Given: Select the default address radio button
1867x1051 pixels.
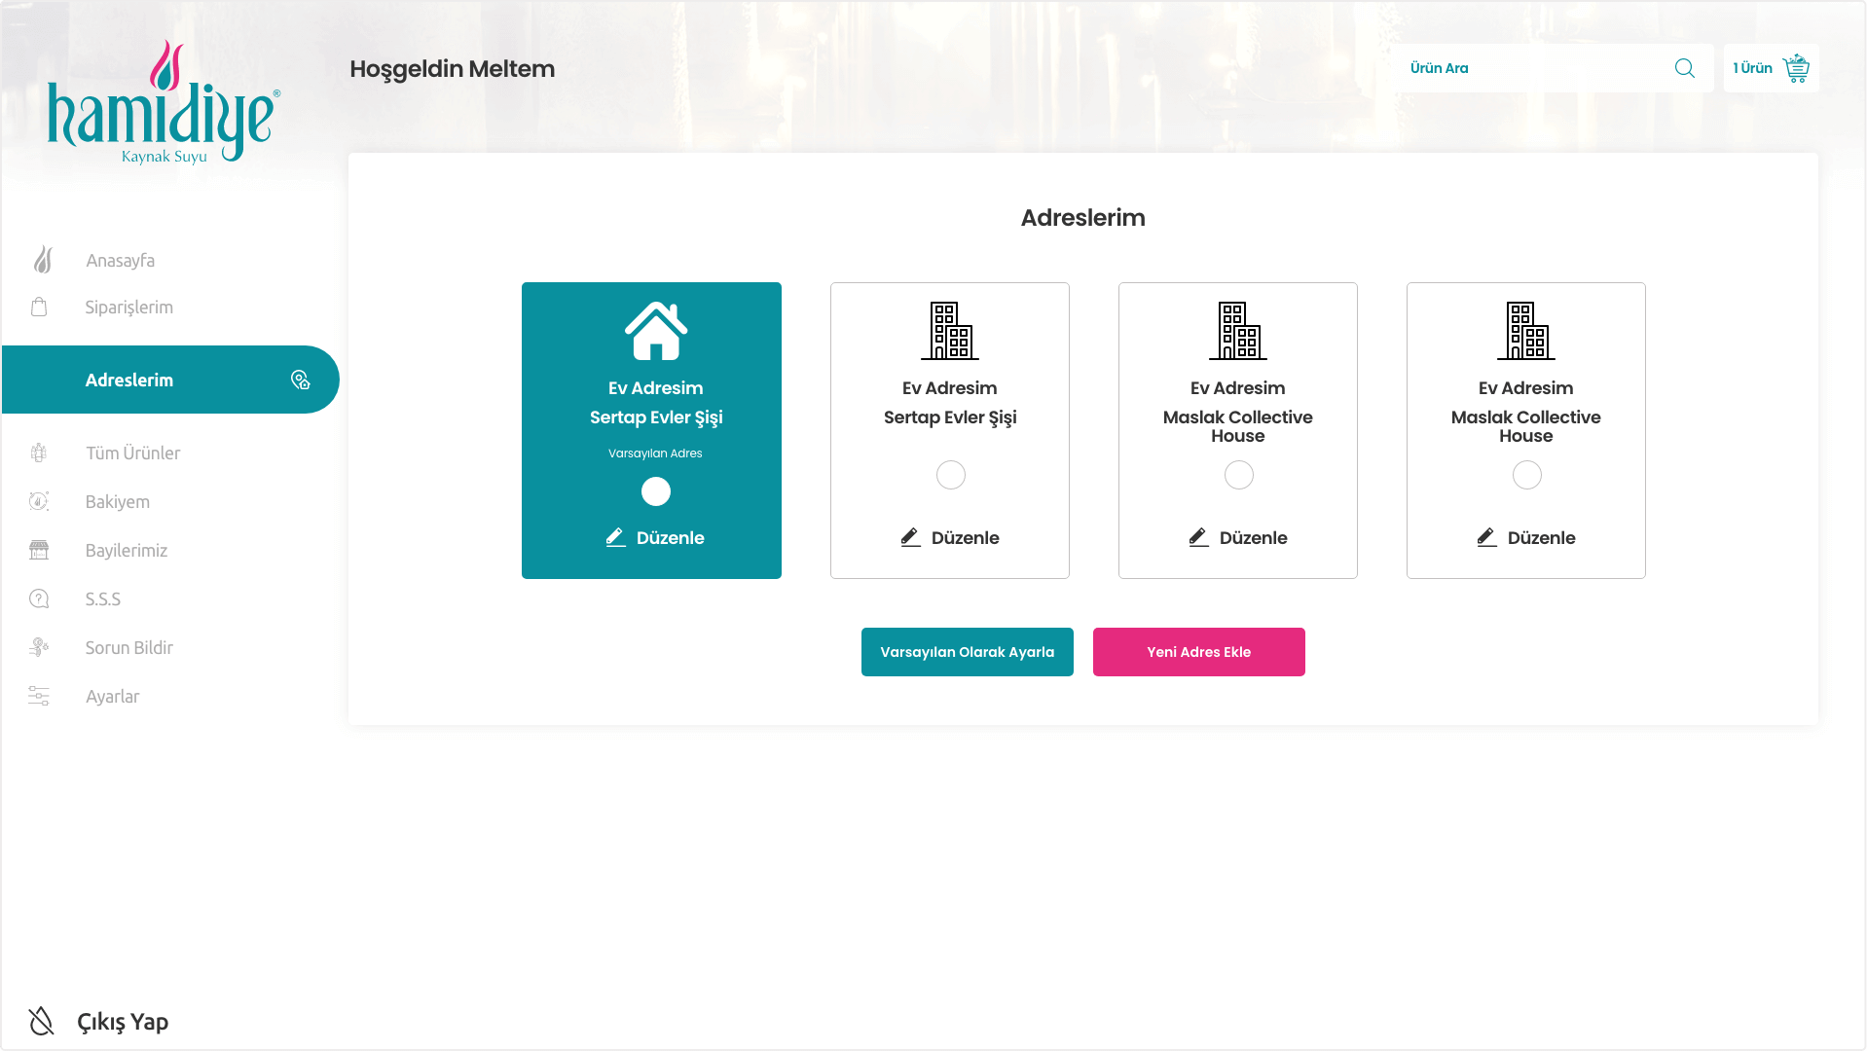Looking at the screenshot, I should click(655, 491).
